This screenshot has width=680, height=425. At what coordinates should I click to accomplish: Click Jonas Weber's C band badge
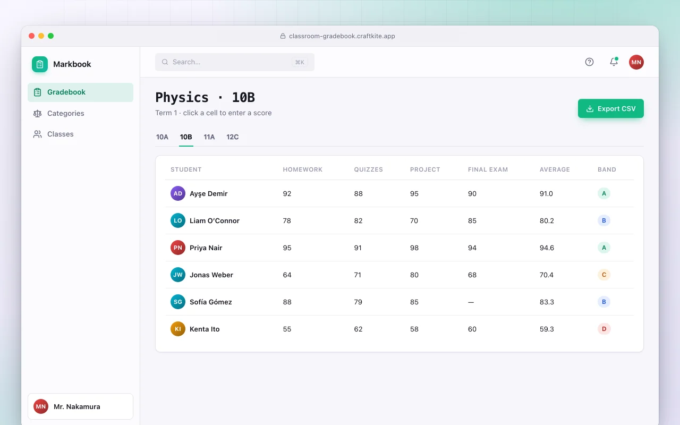click(x=604, y=275)
